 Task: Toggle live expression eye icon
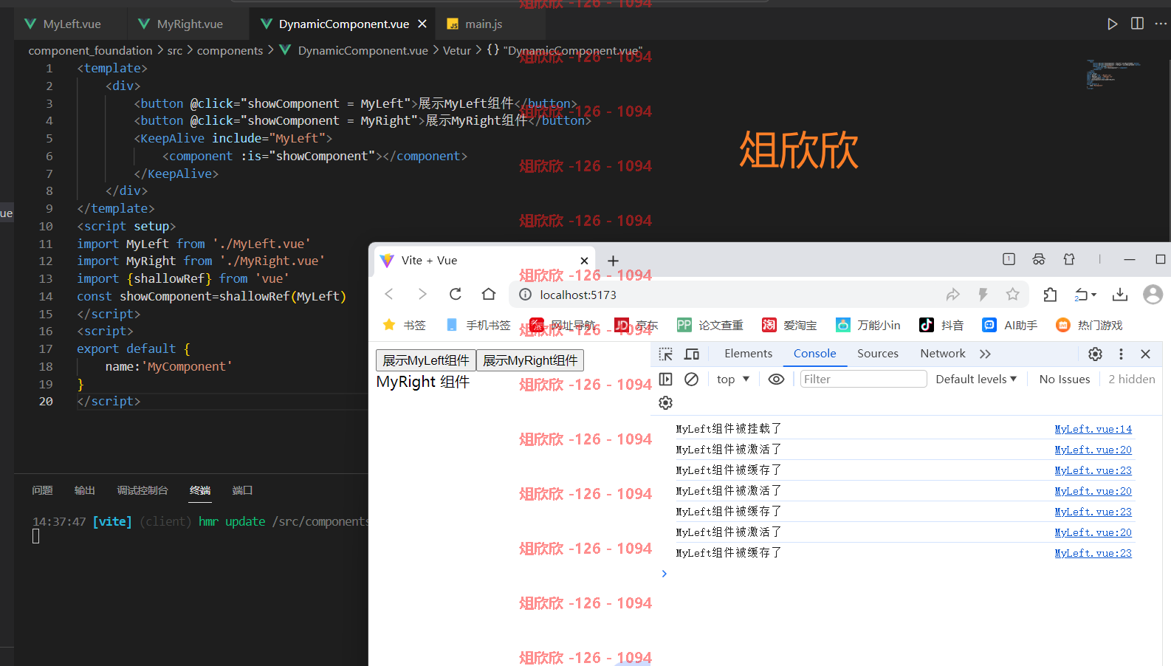coord(776,379)
